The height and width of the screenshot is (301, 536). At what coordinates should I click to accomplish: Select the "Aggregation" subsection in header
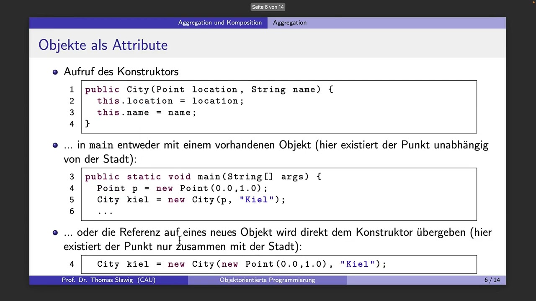(290, 23)
